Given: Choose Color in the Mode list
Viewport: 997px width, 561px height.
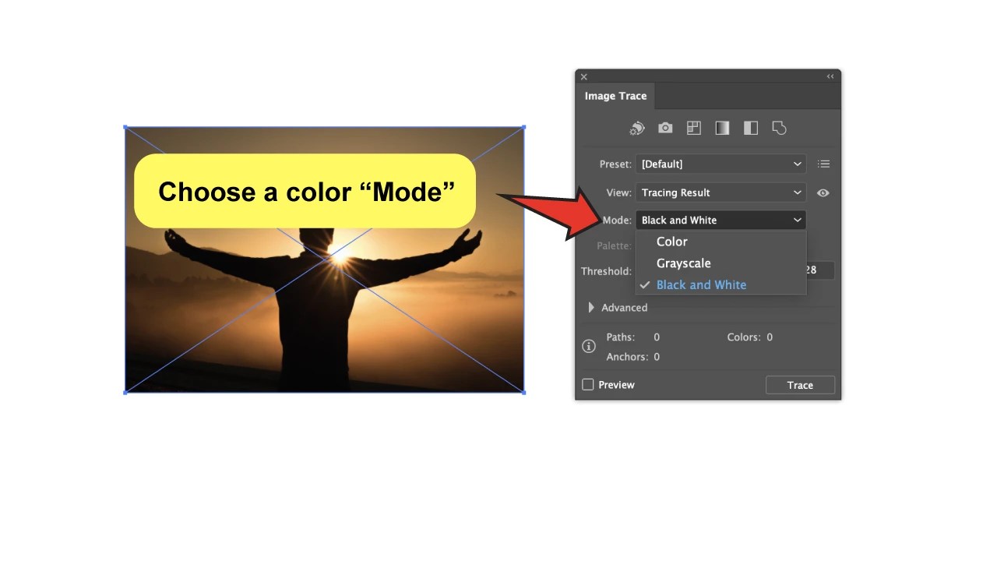Looking at the screenshot, I should tap(671, 242).
